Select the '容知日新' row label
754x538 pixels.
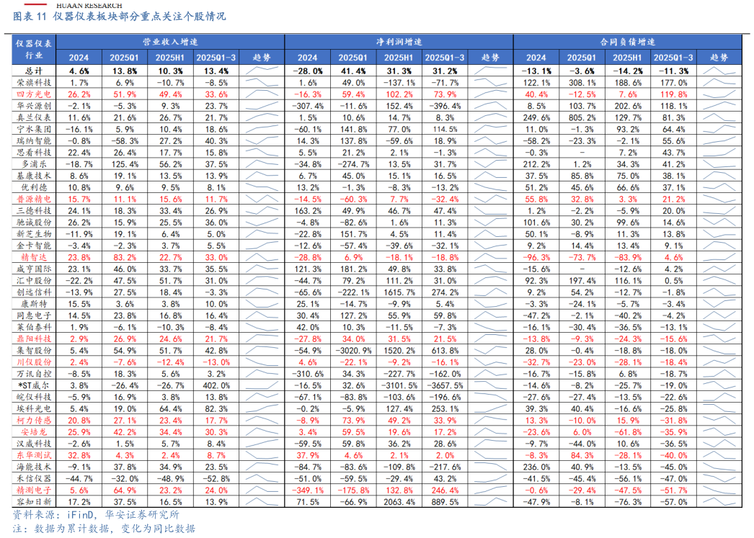[x=34, y=502]
